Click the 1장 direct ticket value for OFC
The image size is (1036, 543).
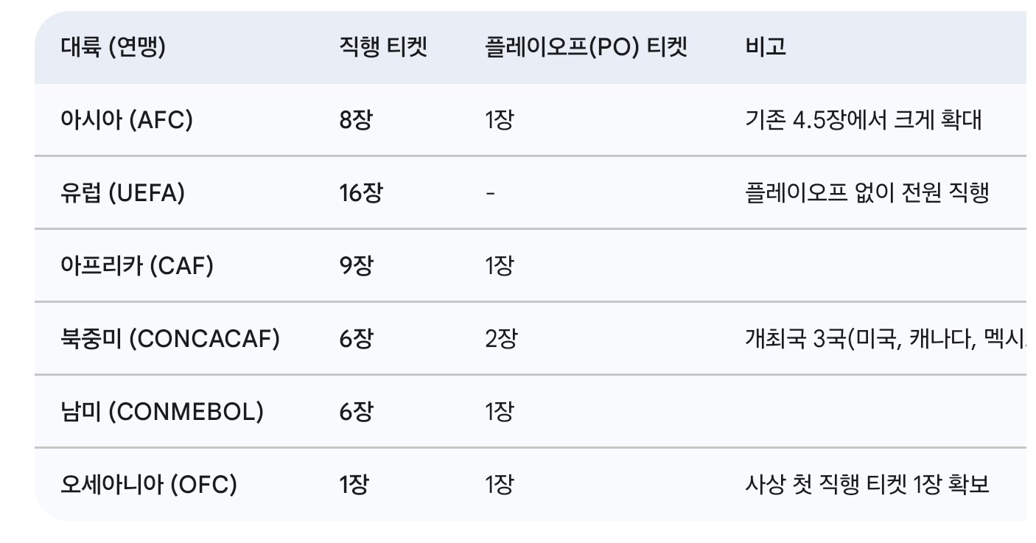354,484
